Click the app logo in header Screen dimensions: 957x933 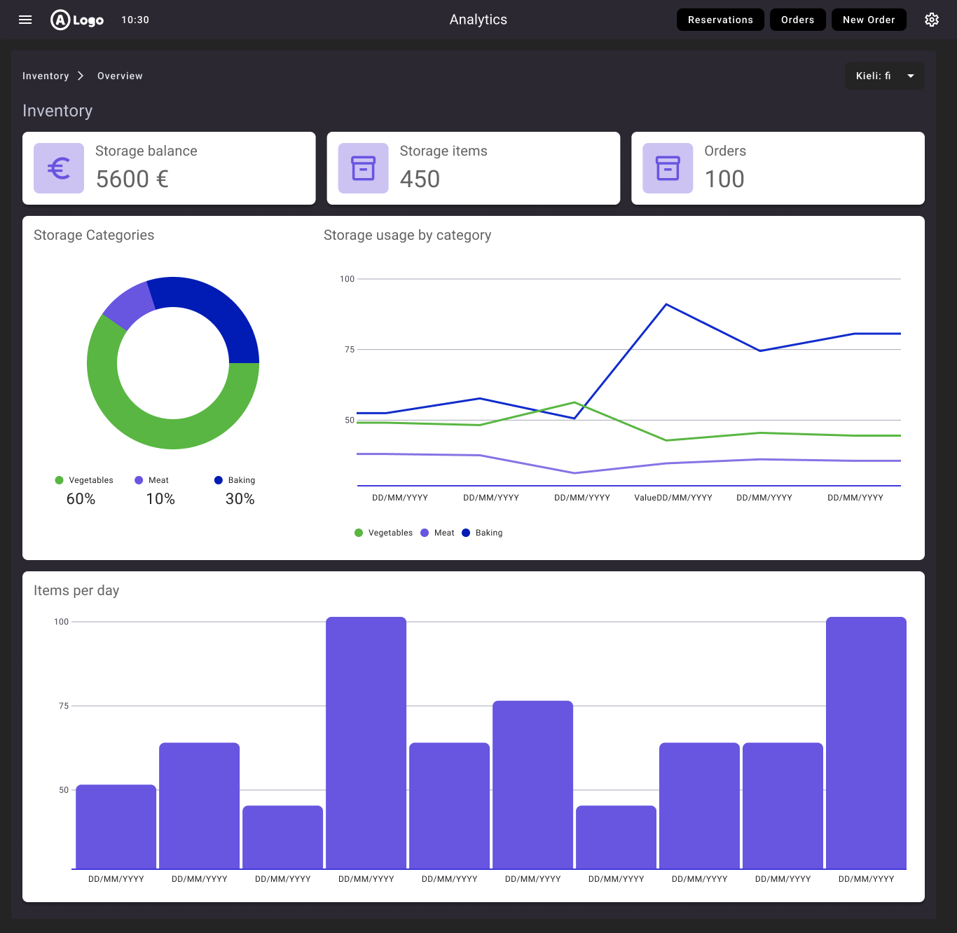click(77, 20)
